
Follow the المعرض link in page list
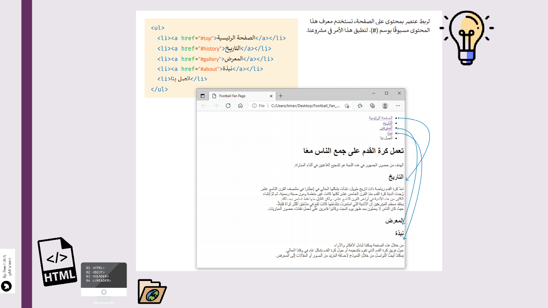386,128
